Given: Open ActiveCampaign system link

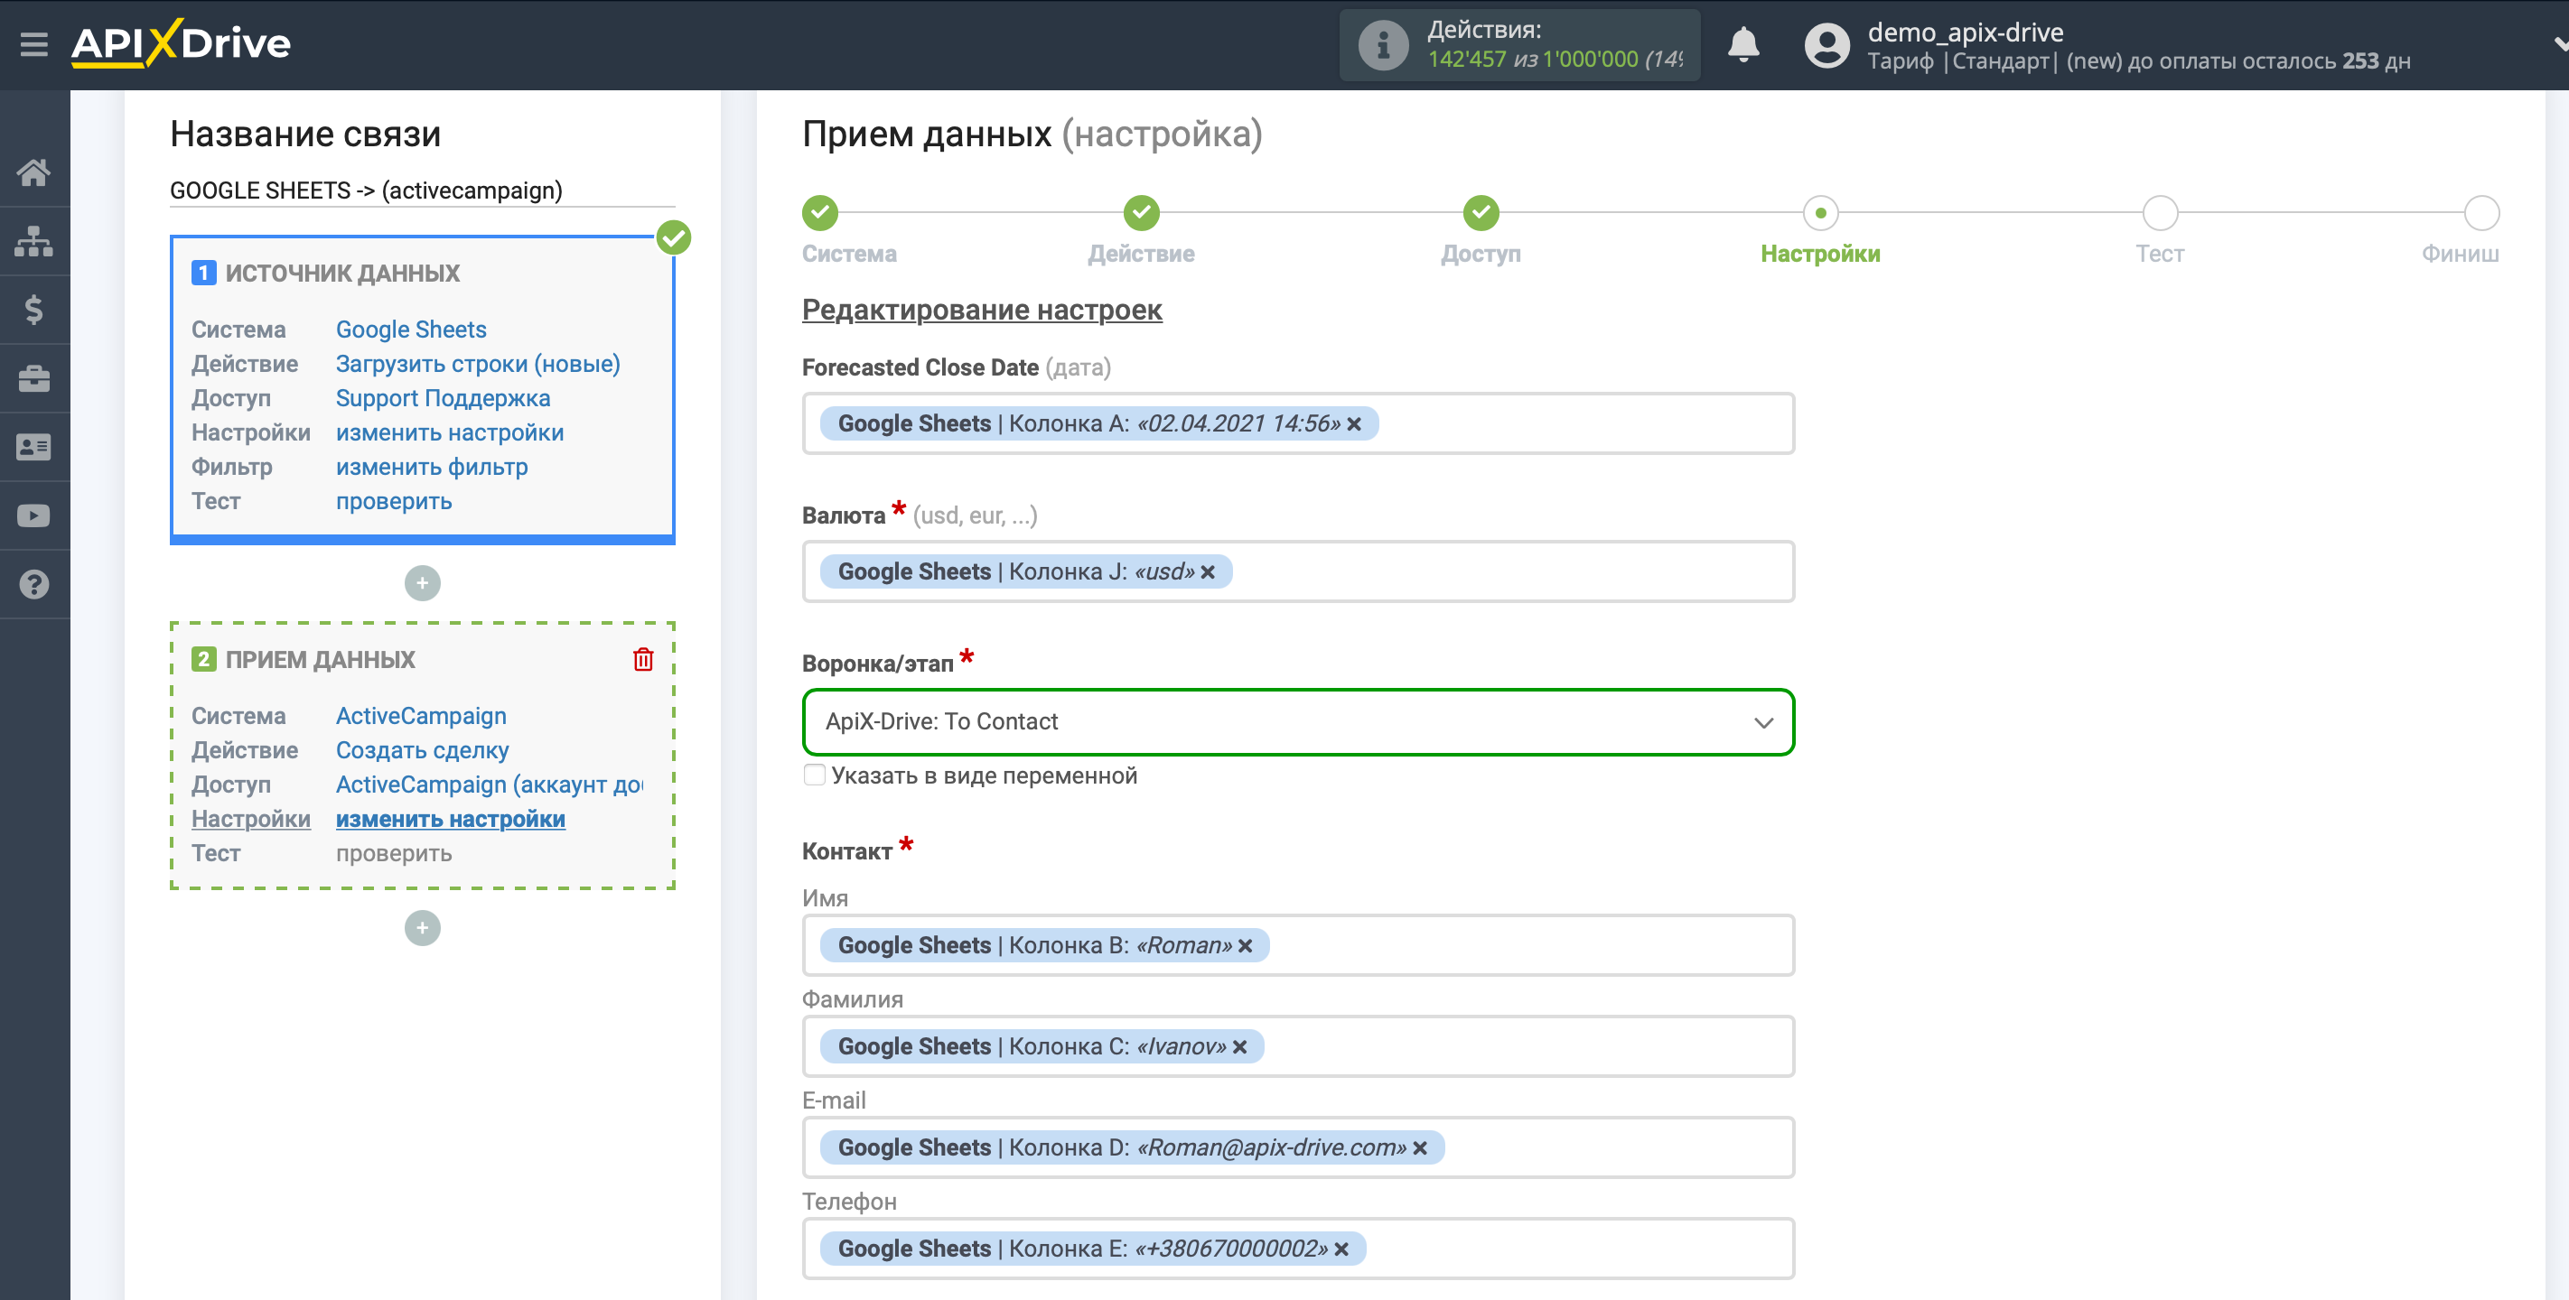Looking at the screenshot, I should (421, 716).
